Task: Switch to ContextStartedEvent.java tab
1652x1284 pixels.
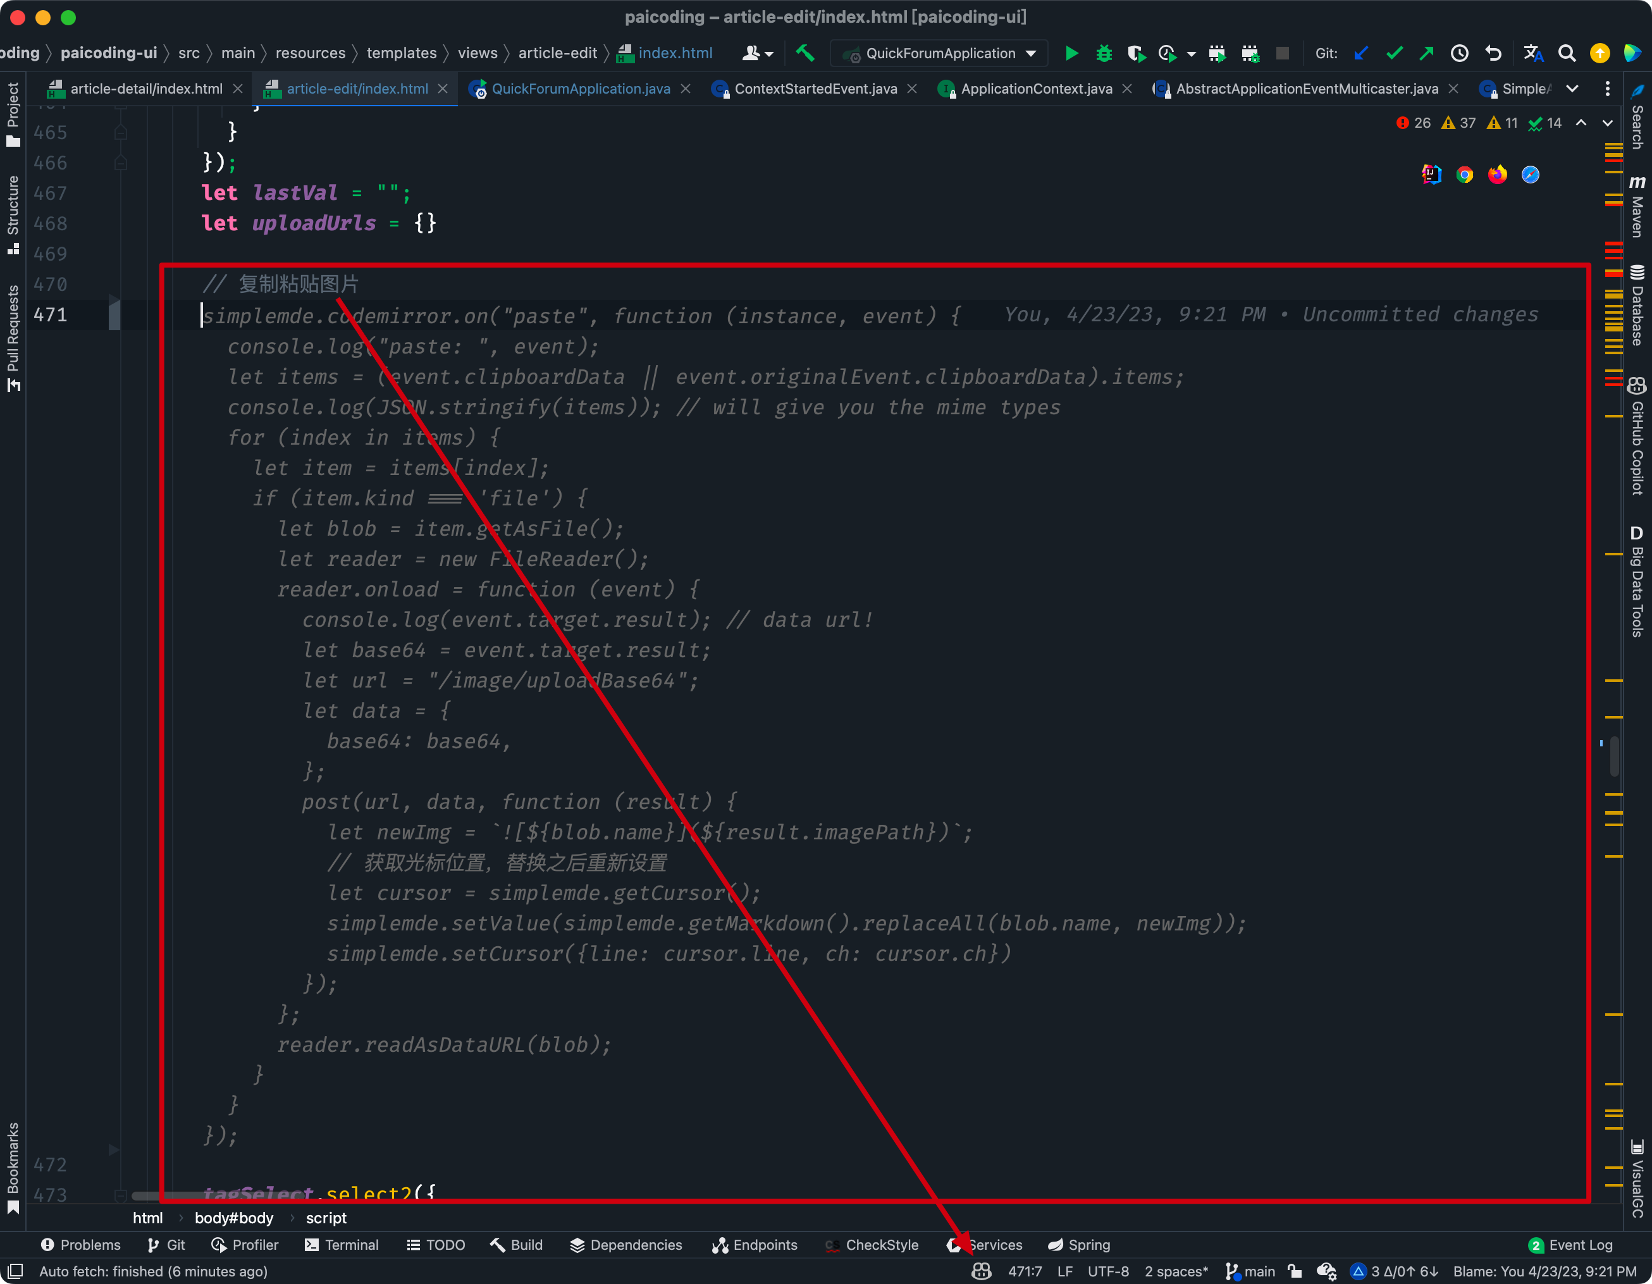Action: (x=815, y=89)
